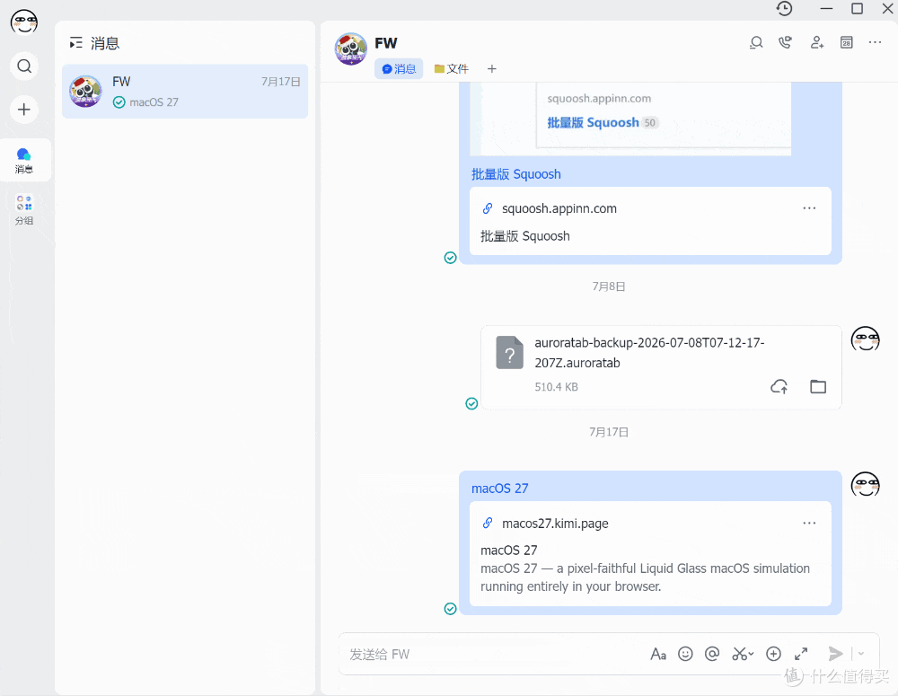Open the macOS 27 title link
898x696 pixels.
499,489
